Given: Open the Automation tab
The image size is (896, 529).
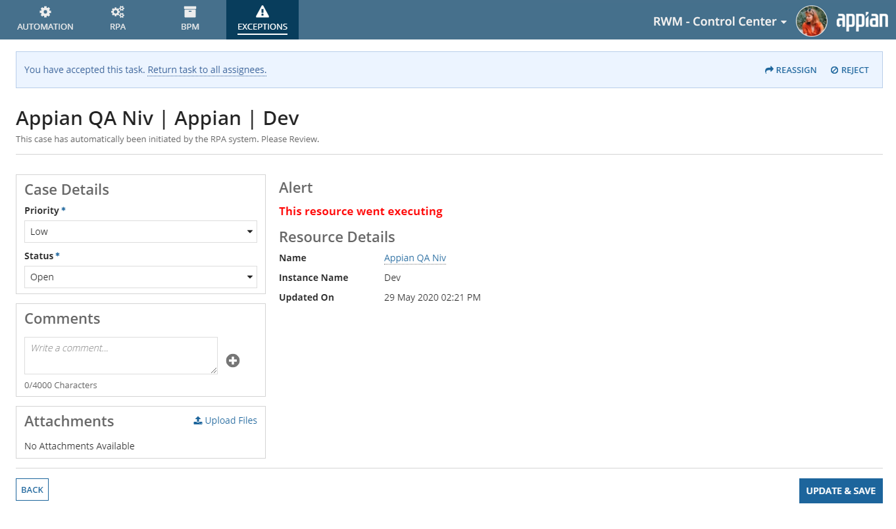Looking at the screenshot, I should point(45,20).
